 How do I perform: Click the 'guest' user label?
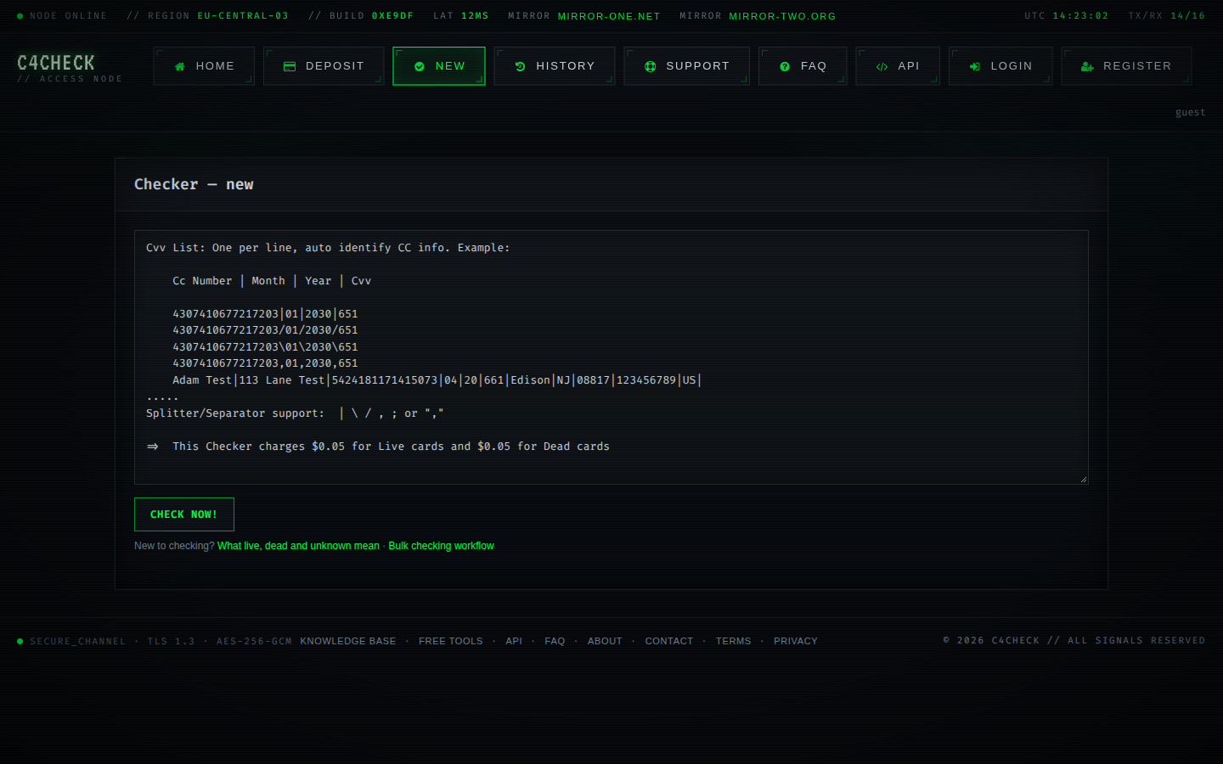tap(1190, 112)
